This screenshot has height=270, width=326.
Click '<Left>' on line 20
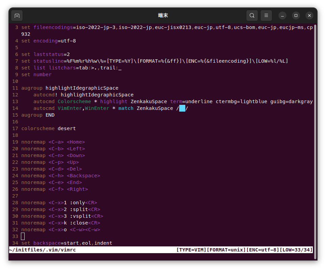pyautogui.click(x=76, y=149)
